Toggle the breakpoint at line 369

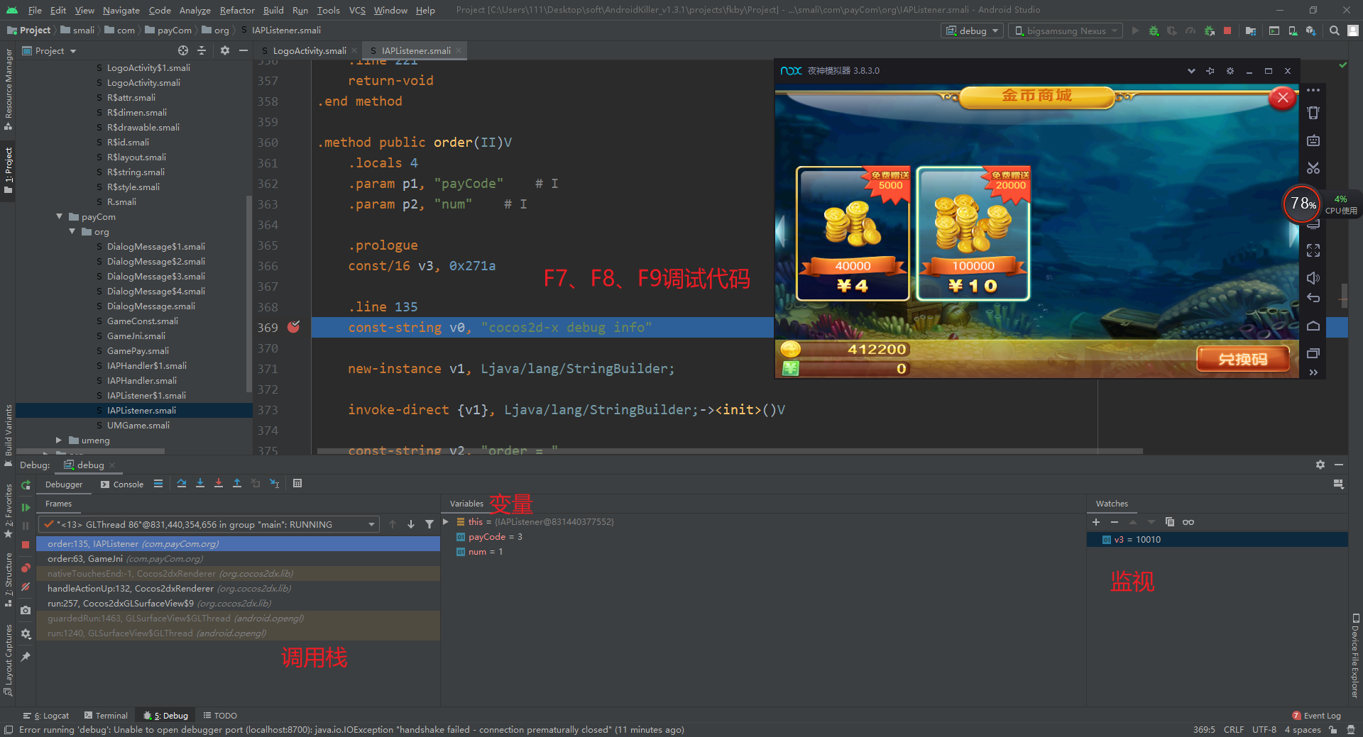(293, 327)
